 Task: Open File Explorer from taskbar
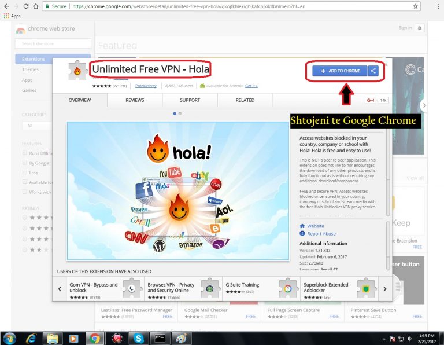(53, 339)
